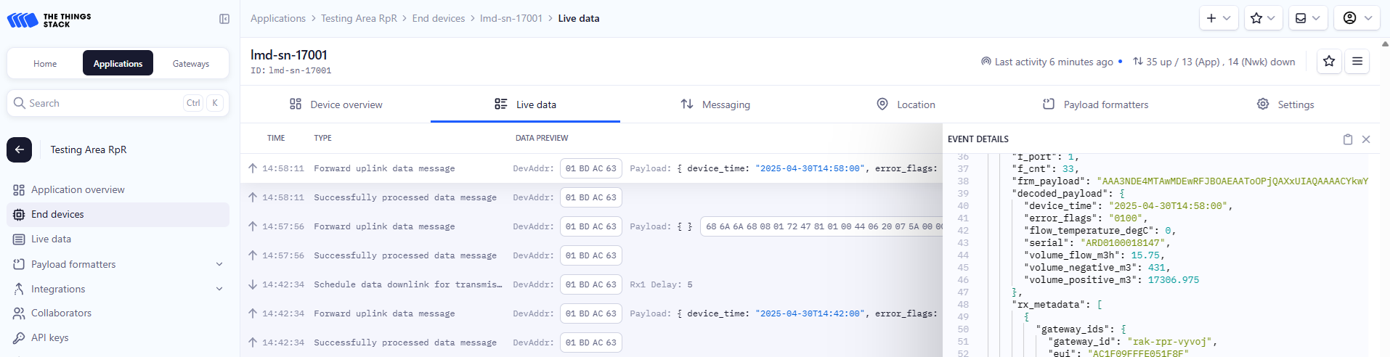The width and height of the screenshot is (1390, 357).
Task: Click the End devices breadcrumb link
Action: tap(438, 18)
